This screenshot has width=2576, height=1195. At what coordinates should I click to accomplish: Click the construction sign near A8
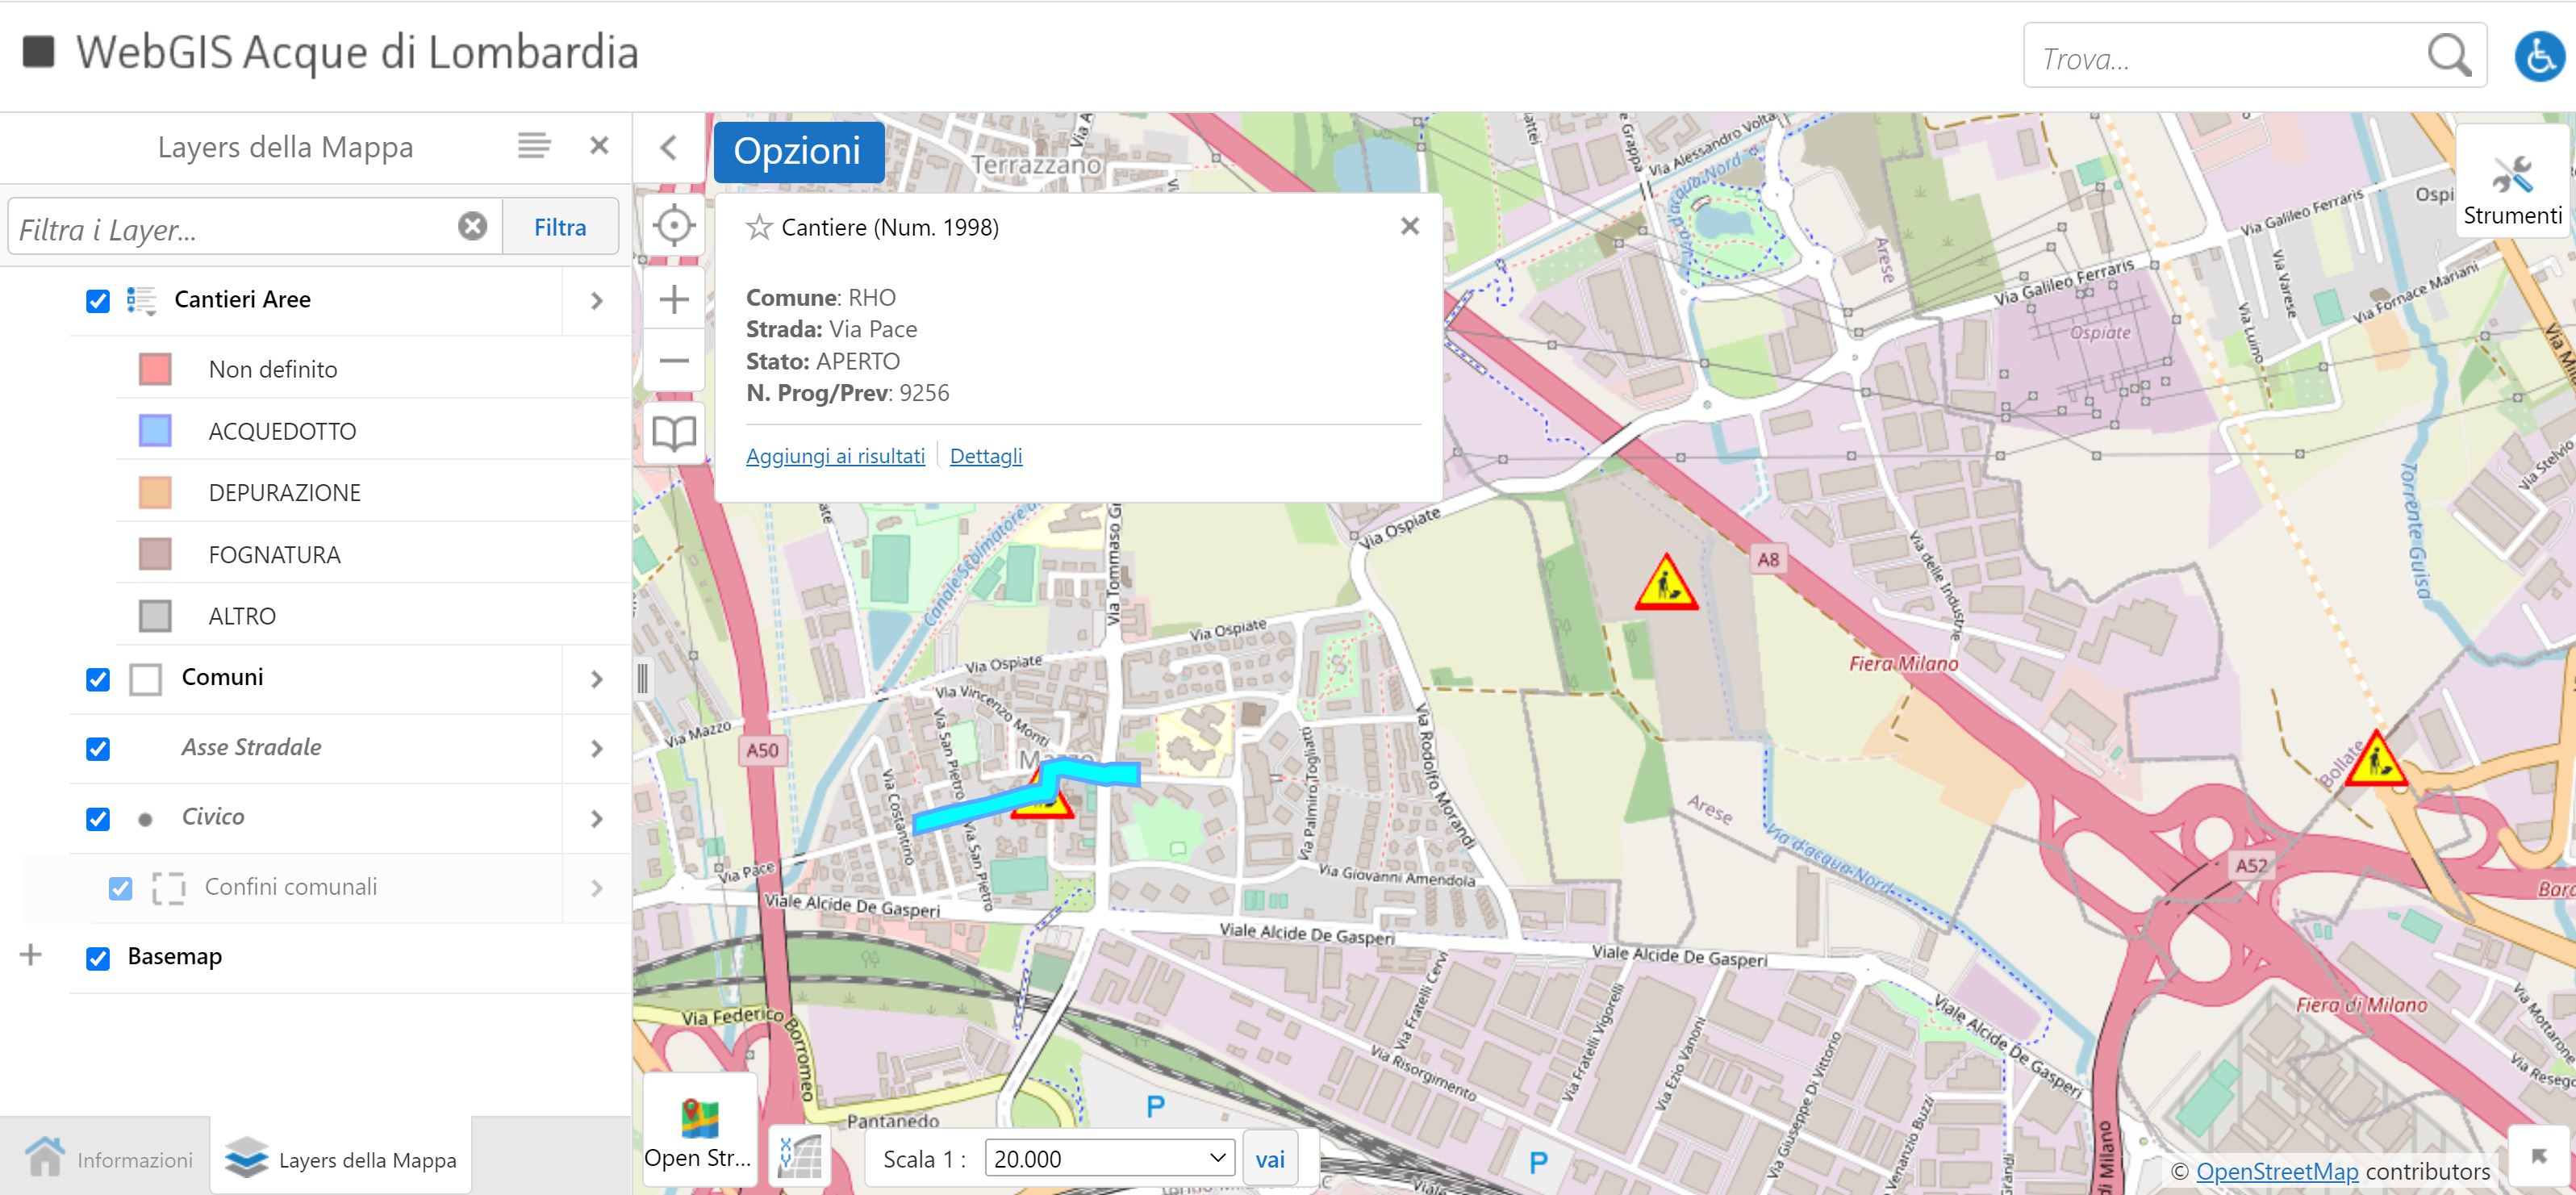1665,583
